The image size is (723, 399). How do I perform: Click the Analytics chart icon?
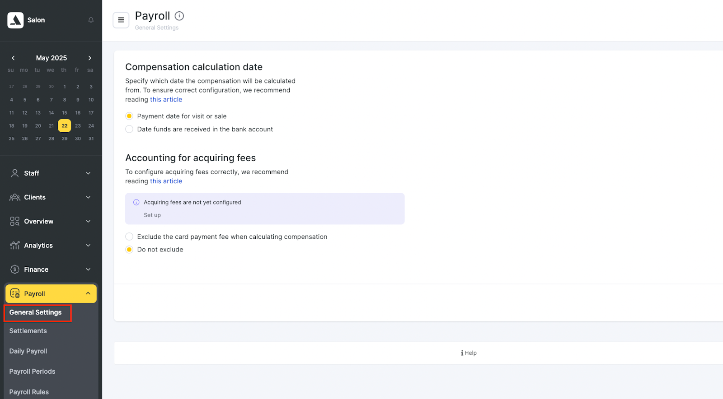[15, 245]
